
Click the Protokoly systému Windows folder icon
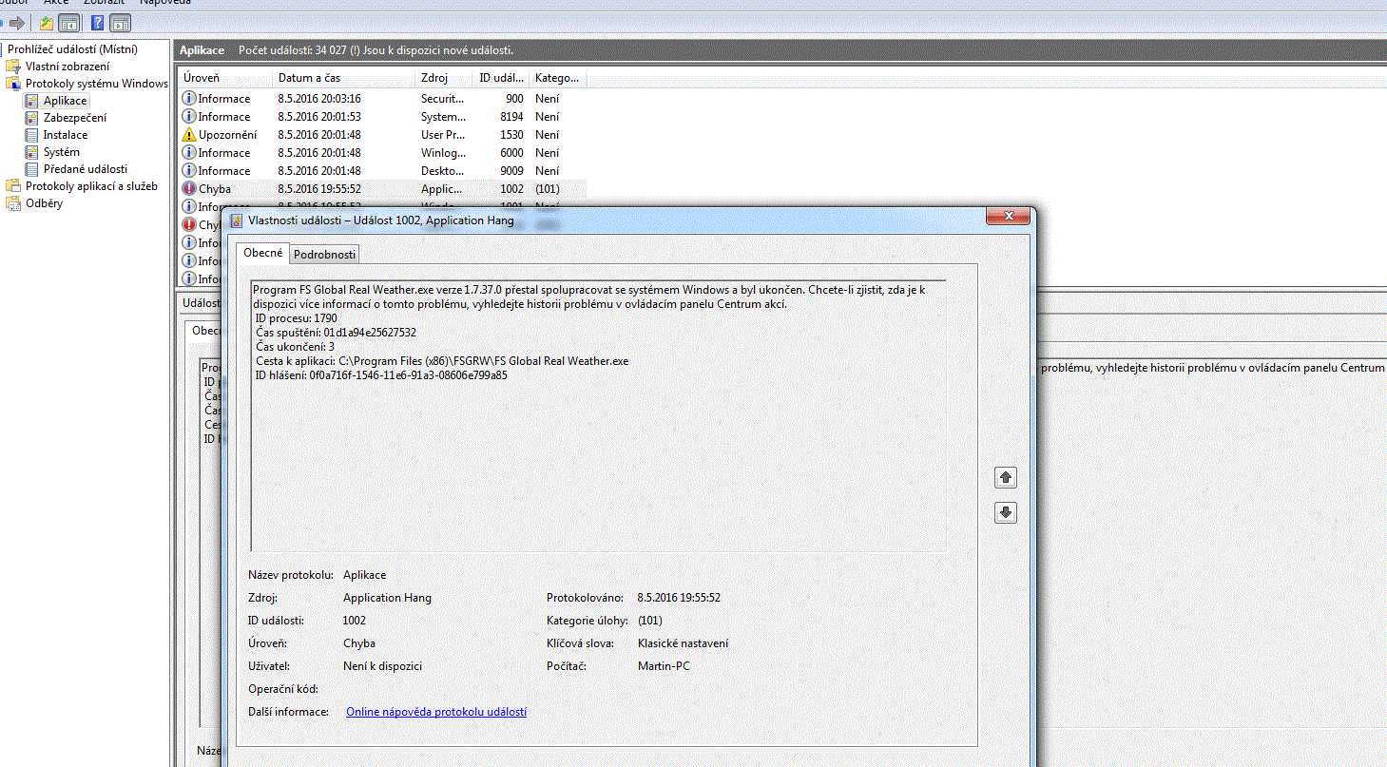[14, 84]
